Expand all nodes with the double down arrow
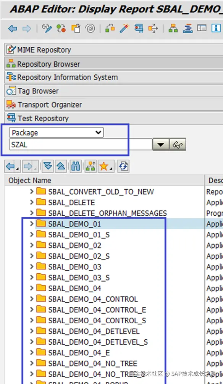223x384 pixels. pyautogui.click(x=48, y=166)
